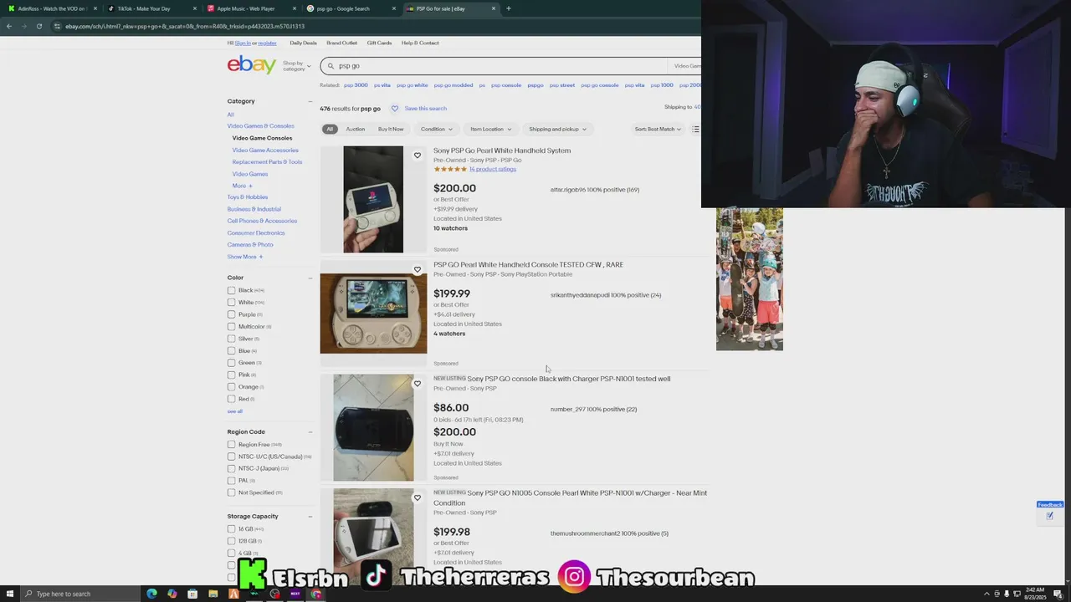1071x602 pixels.
Task: Open the Windows Start menu
Action: [8, 594]
